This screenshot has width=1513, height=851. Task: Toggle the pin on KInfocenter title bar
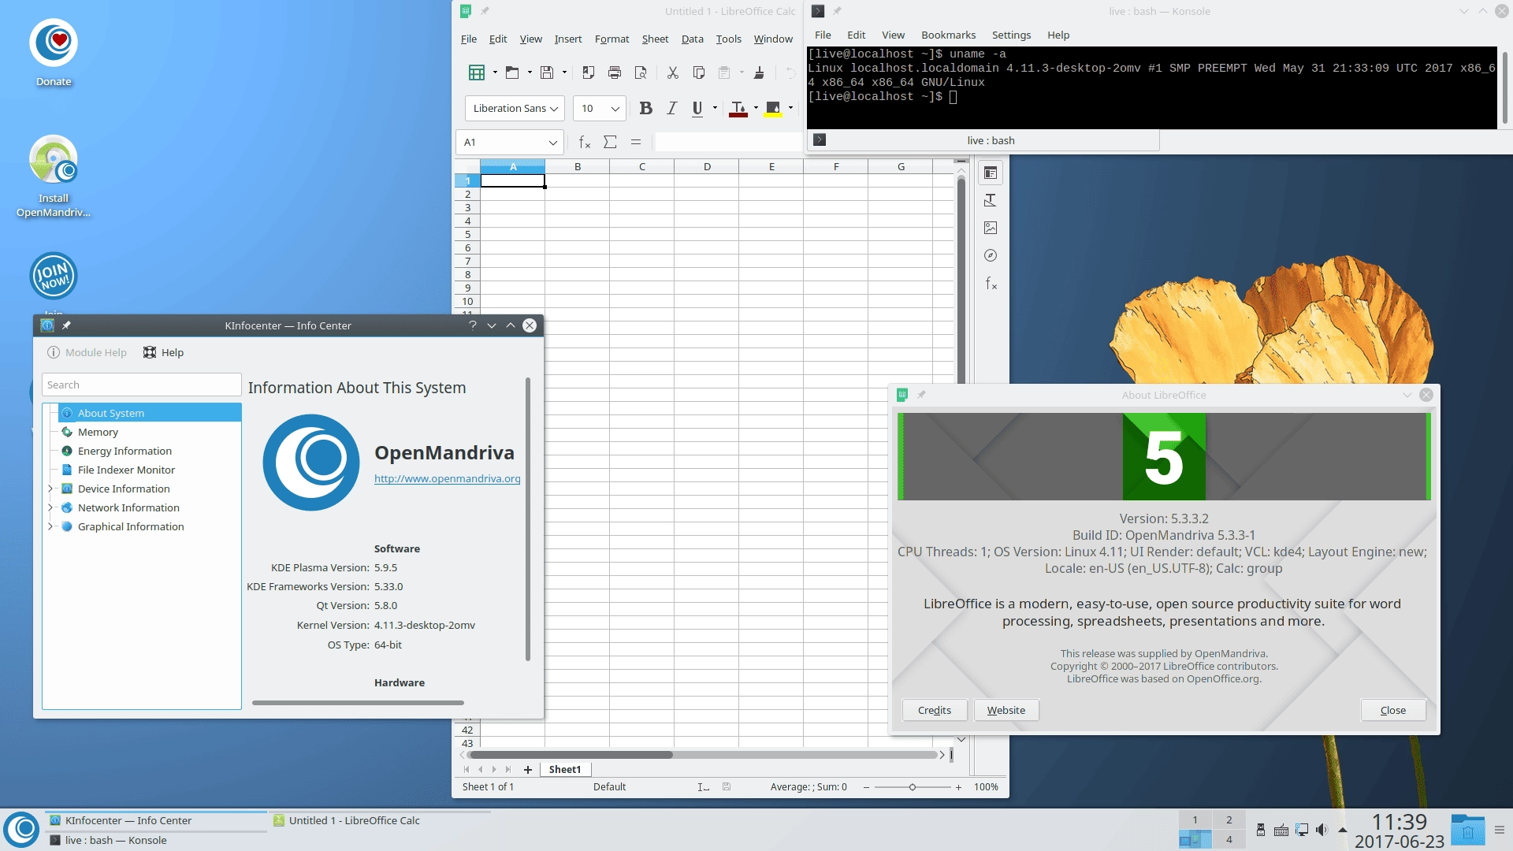click(x=66, y=325)
